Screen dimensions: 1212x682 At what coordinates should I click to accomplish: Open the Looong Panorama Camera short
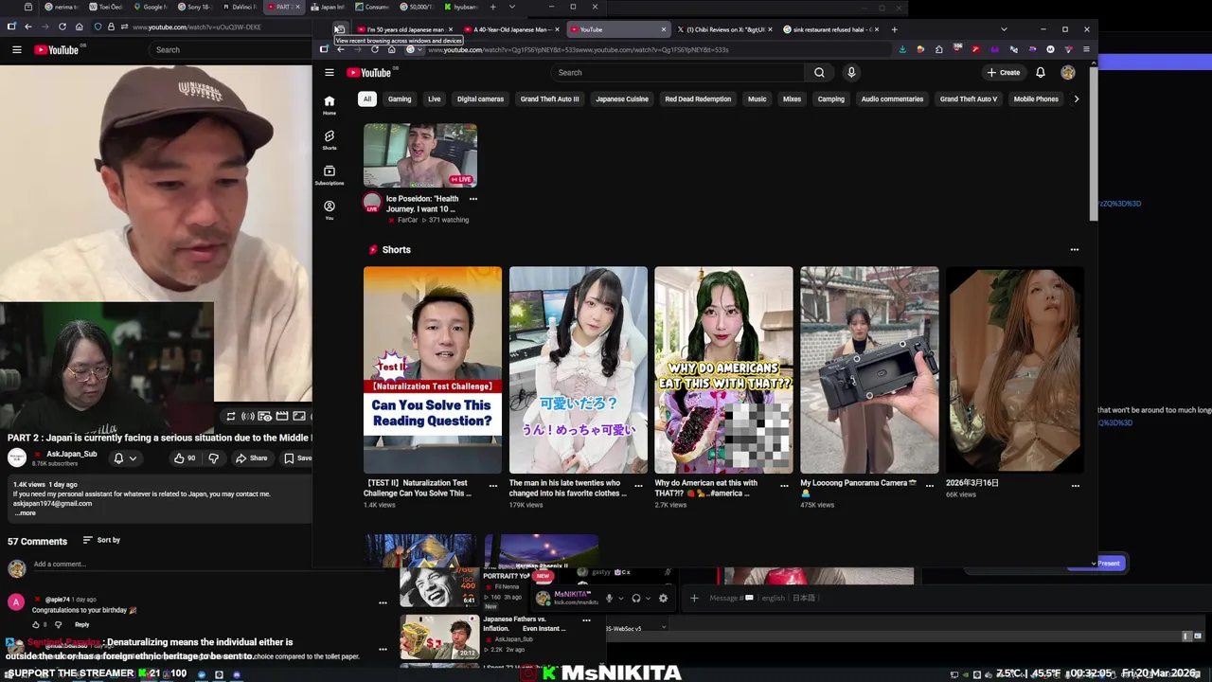tap(869, 369)
